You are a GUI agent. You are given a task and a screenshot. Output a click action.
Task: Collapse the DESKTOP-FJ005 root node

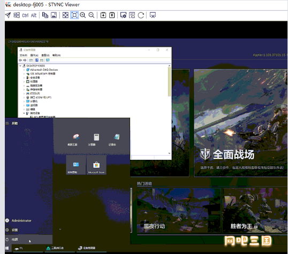tap(20, 66)
